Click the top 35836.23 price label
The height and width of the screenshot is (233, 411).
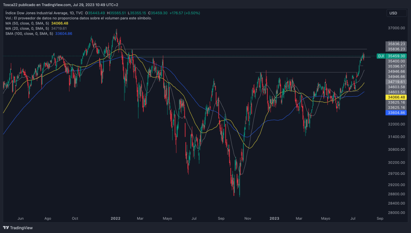pos(397,43)
